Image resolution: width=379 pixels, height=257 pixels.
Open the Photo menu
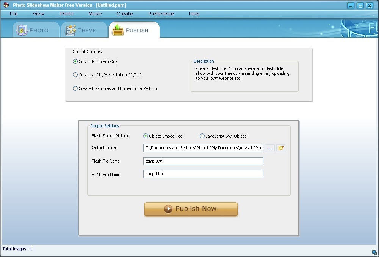66,14
